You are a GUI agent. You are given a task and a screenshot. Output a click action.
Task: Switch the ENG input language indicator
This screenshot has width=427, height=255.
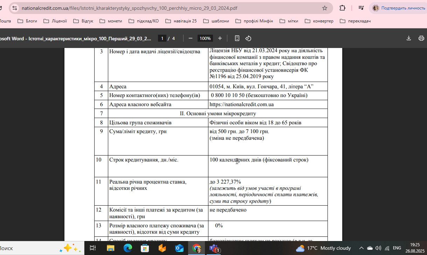click(397, 248)
